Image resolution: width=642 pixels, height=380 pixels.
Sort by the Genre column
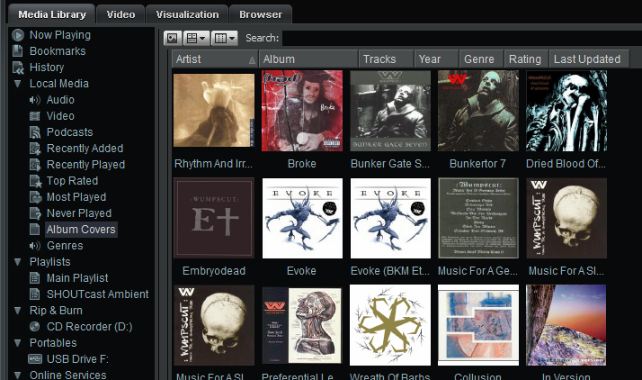pyautogui.click(x=482, y=59)
